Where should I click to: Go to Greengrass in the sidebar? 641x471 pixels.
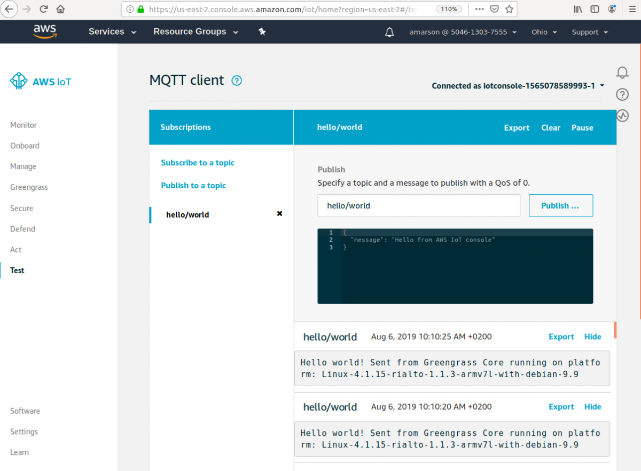pyautogui.click(x=29, y=187)
